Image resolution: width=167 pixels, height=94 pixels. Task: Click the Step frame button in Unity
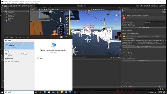[84, 6]
